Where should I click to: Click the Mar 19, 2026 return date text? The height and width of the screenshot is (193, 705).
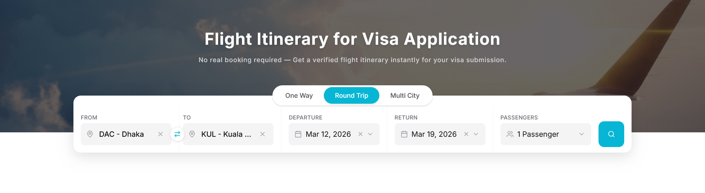434,134
